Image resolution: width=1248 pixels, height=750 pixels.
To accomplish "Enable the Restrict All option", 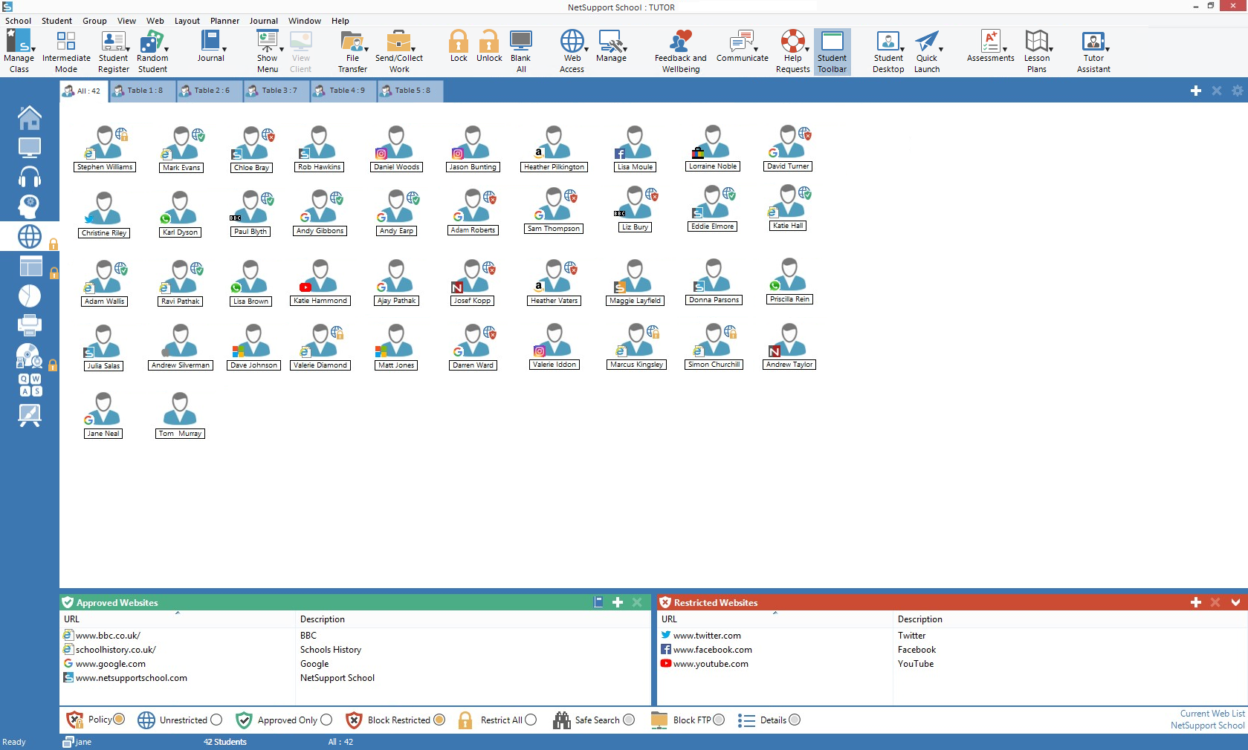I will click(531, 720).
